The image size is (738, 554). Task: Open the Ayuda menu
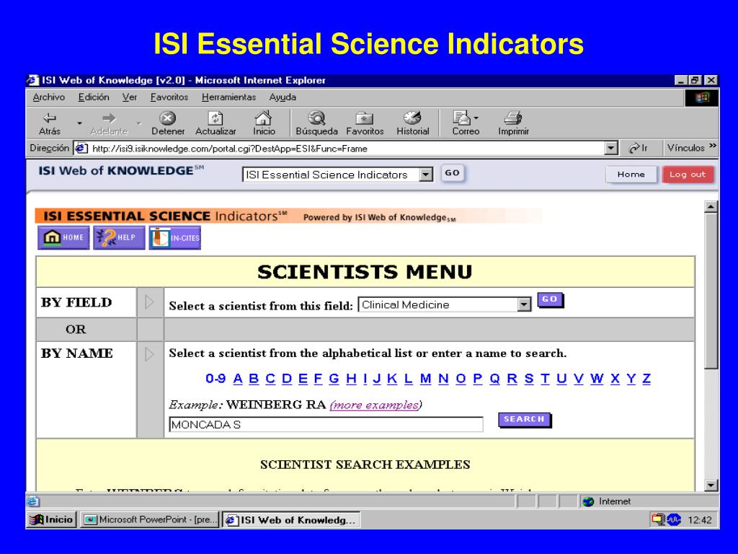tap(283, 97)
